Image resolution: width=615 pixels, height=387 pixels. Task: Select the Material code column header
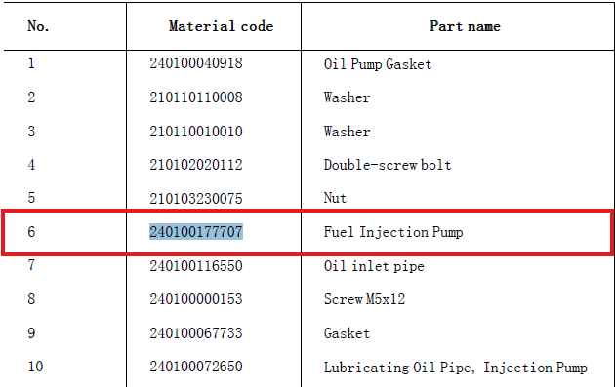[221, 26]
